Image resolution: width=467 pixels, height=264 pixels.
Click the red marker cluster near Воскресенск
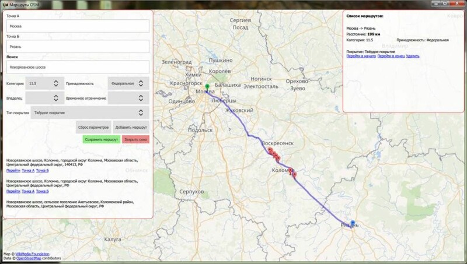click(273, 154)
